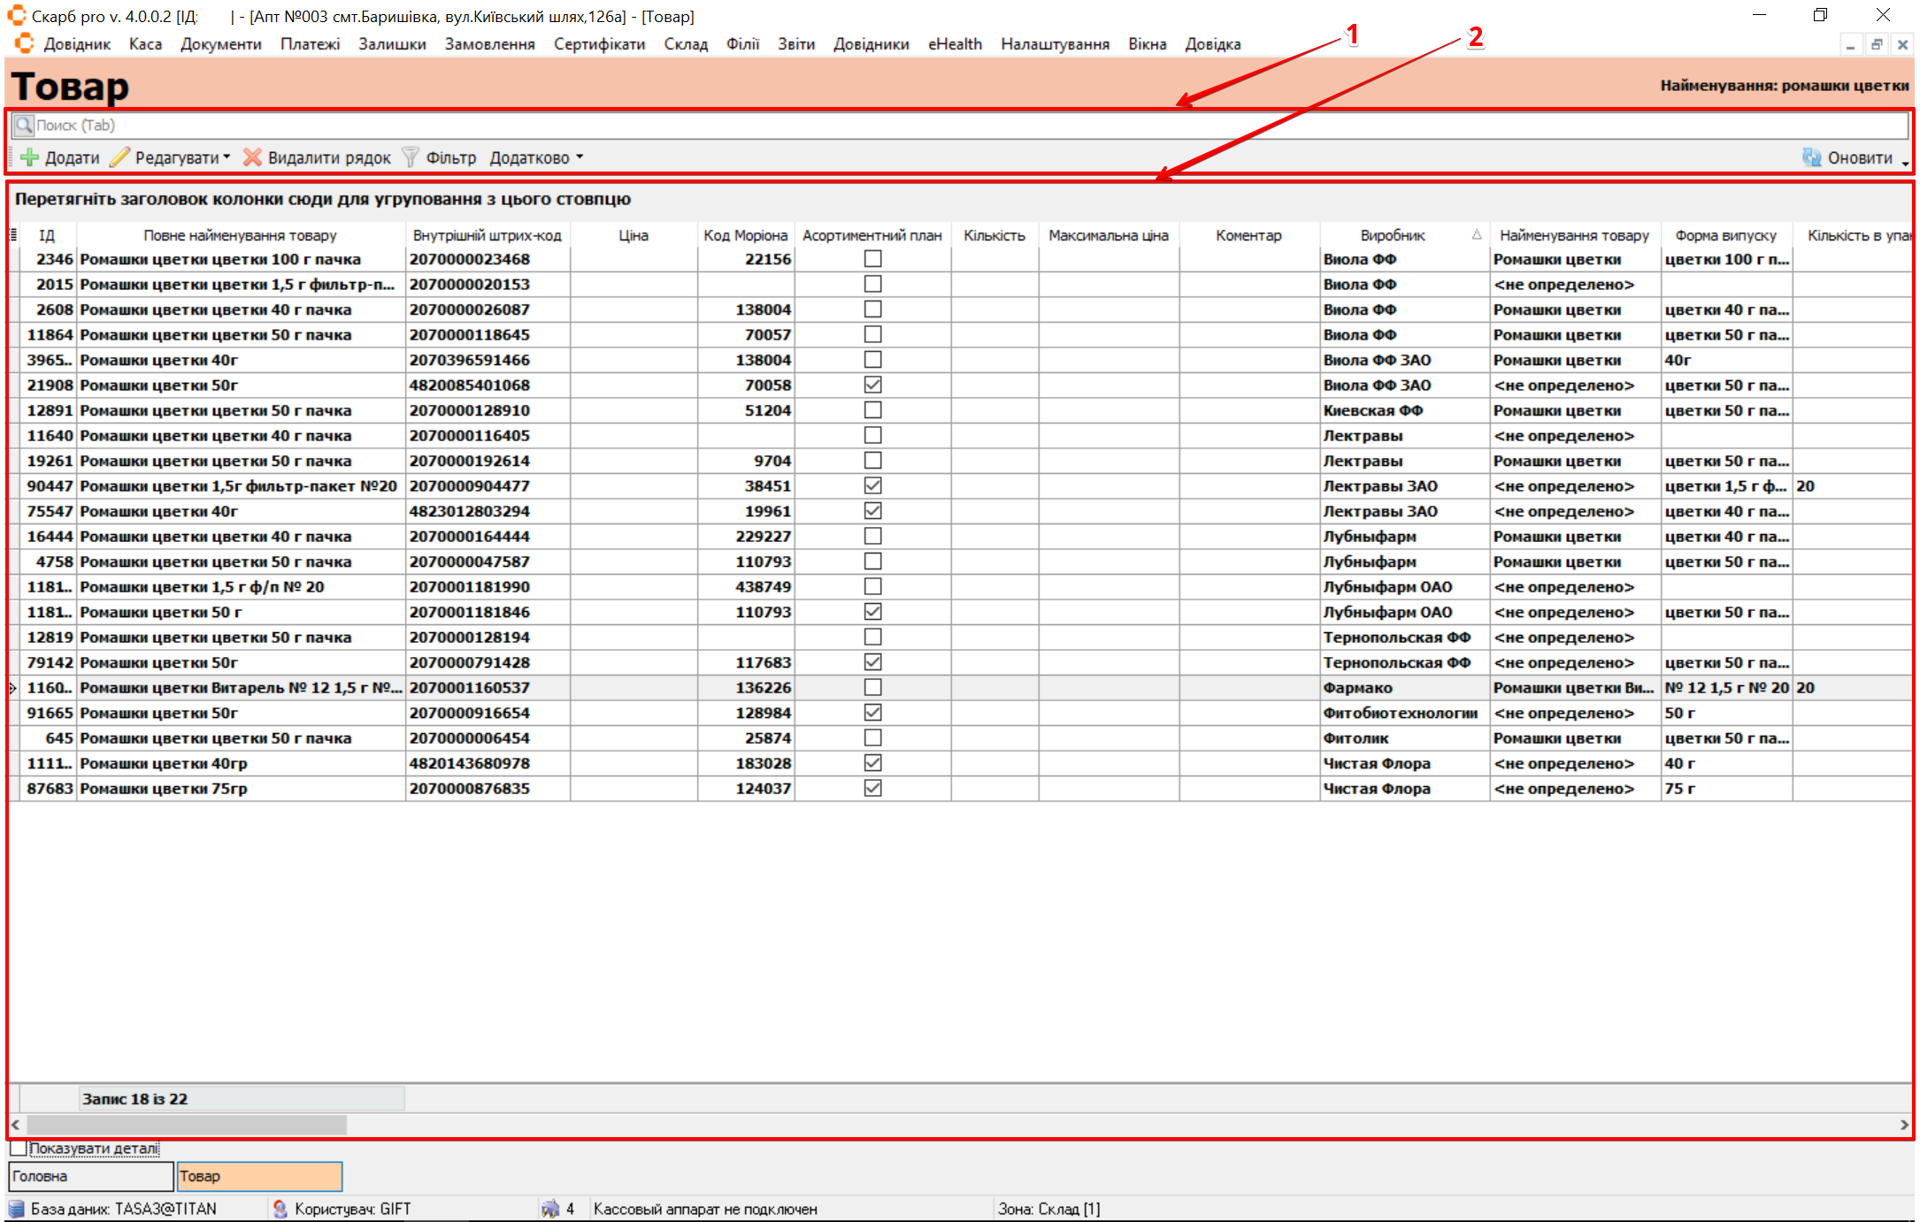Screen dimensions: 1920x1222
Task: Check assortment plan box for row 2346
Action: 872,259
